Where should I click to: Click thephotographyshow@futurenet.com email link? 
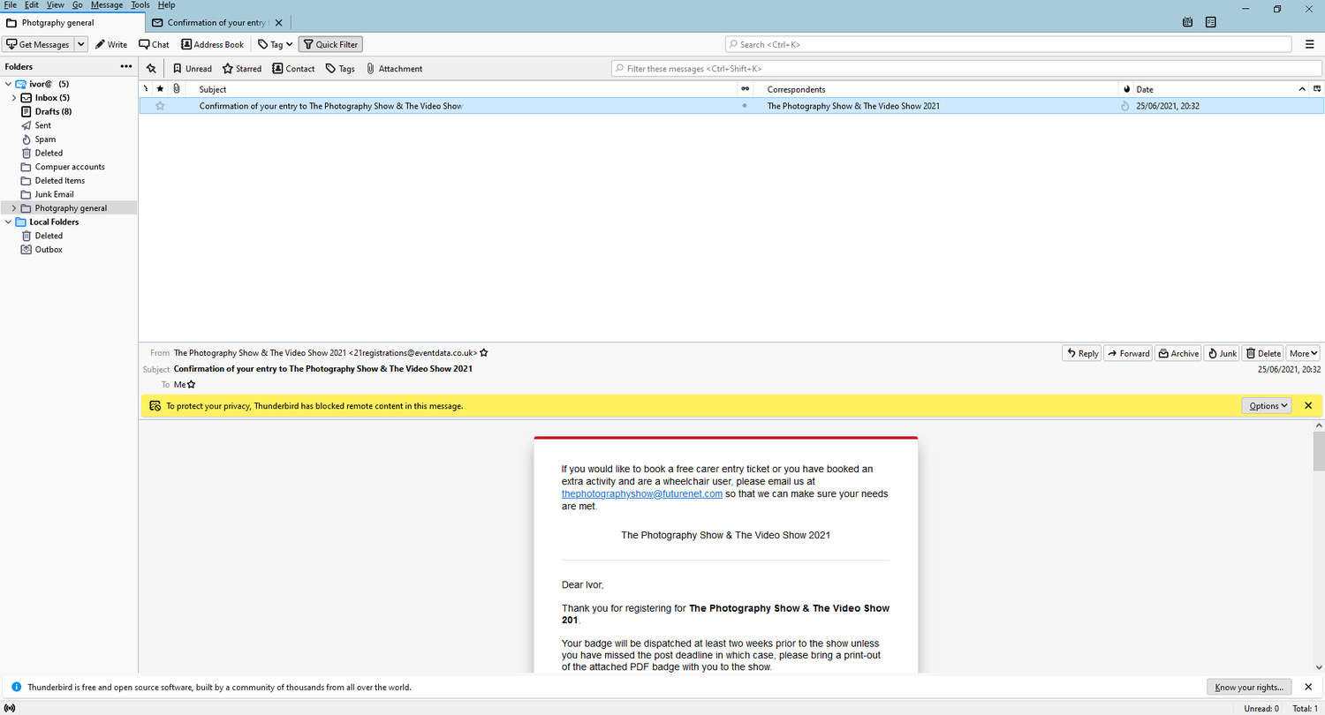[x=642, y=494]
